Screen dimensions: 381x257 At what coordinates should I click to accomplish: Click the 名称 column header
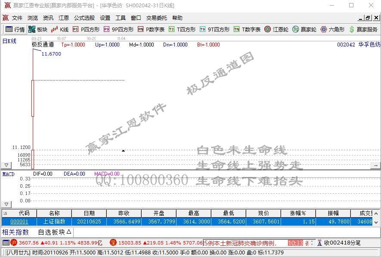click(x=54, y=213)
